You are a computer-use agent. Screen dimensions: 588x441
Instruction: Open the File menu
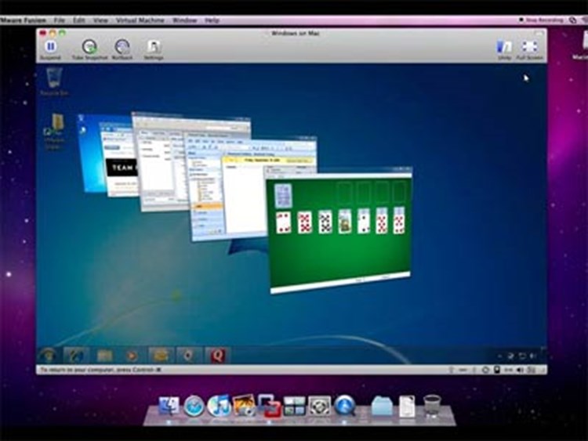60,20
